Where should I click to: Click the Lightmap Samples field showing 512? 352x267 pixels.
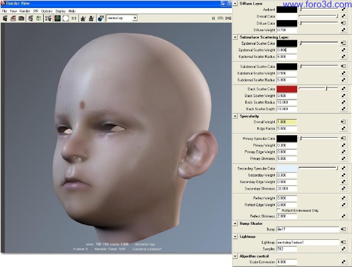[287, 249]
